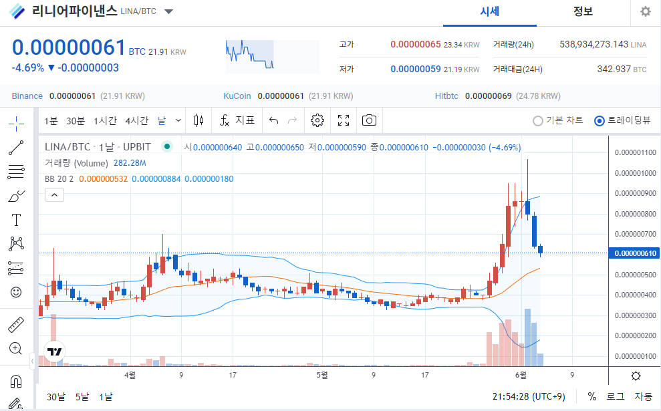Open the pattern drawing tool
This screenshot has height=411, width=661.
(16, 244)
